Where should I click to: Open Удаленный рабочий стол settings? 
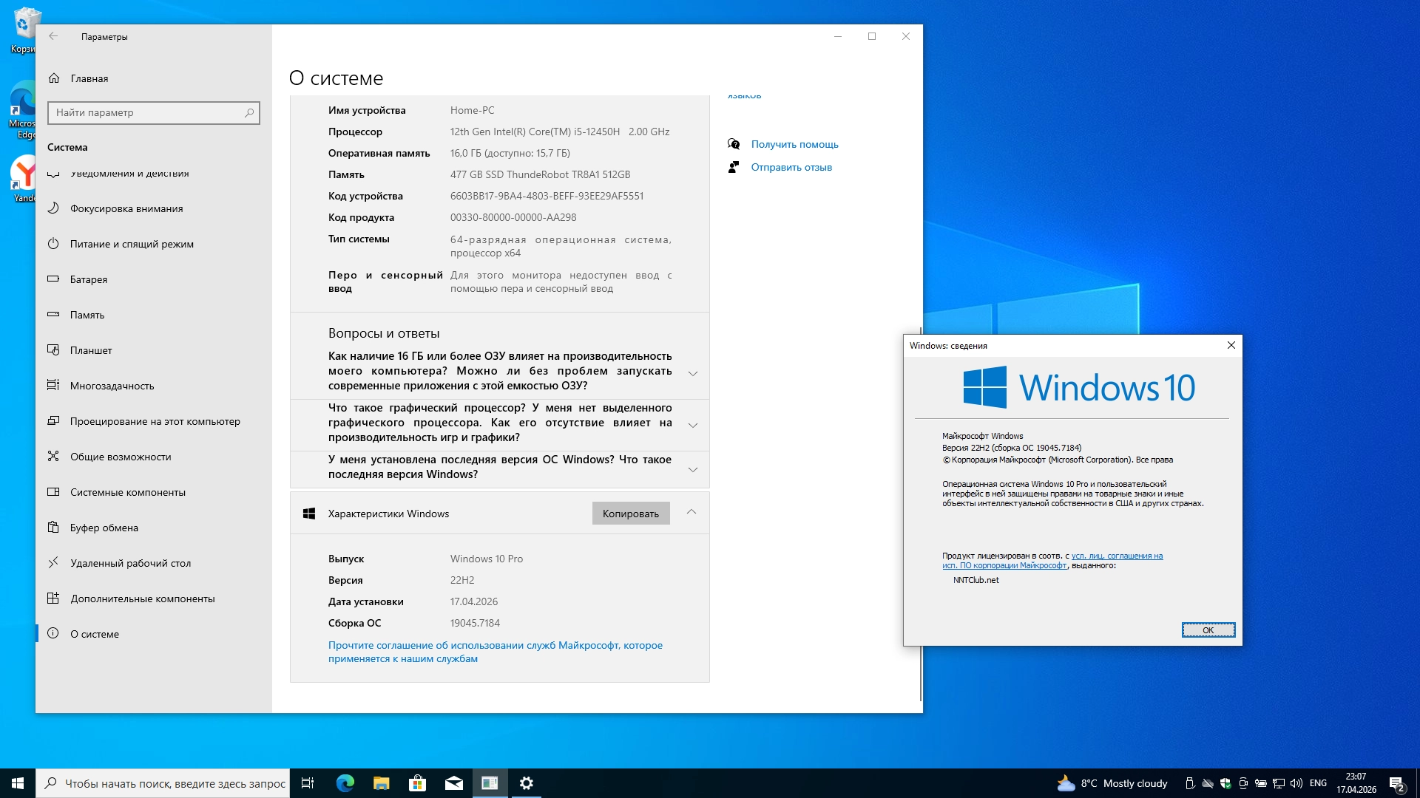(130, 563)
